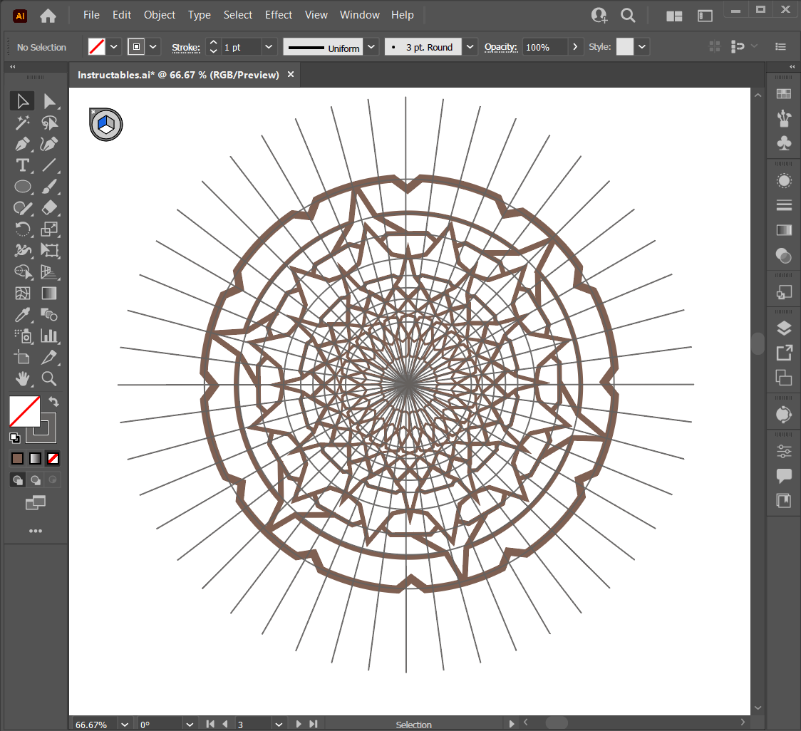
Task: Select the Hand tool
Action: [23, 378]
